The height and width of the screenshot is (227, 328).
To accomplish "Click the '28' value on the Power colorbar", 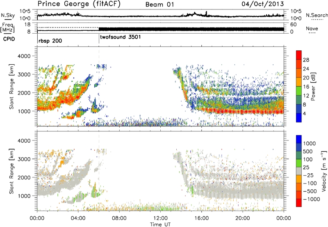I will tap(306, 60).
